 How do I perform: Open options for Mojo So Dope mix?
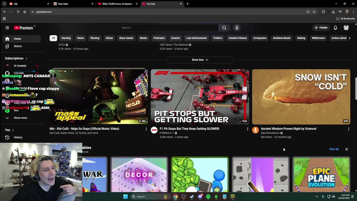(146, 129)
